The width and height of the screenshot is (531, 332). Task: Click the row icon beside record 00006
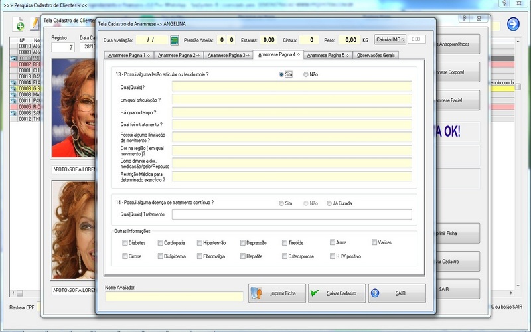pyautogui.click(x=13, y=113)
